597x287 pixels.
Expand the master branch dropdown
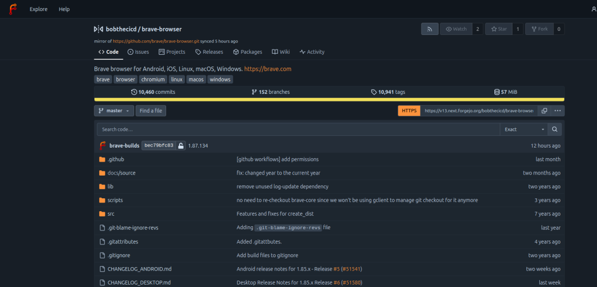point(114,111)
